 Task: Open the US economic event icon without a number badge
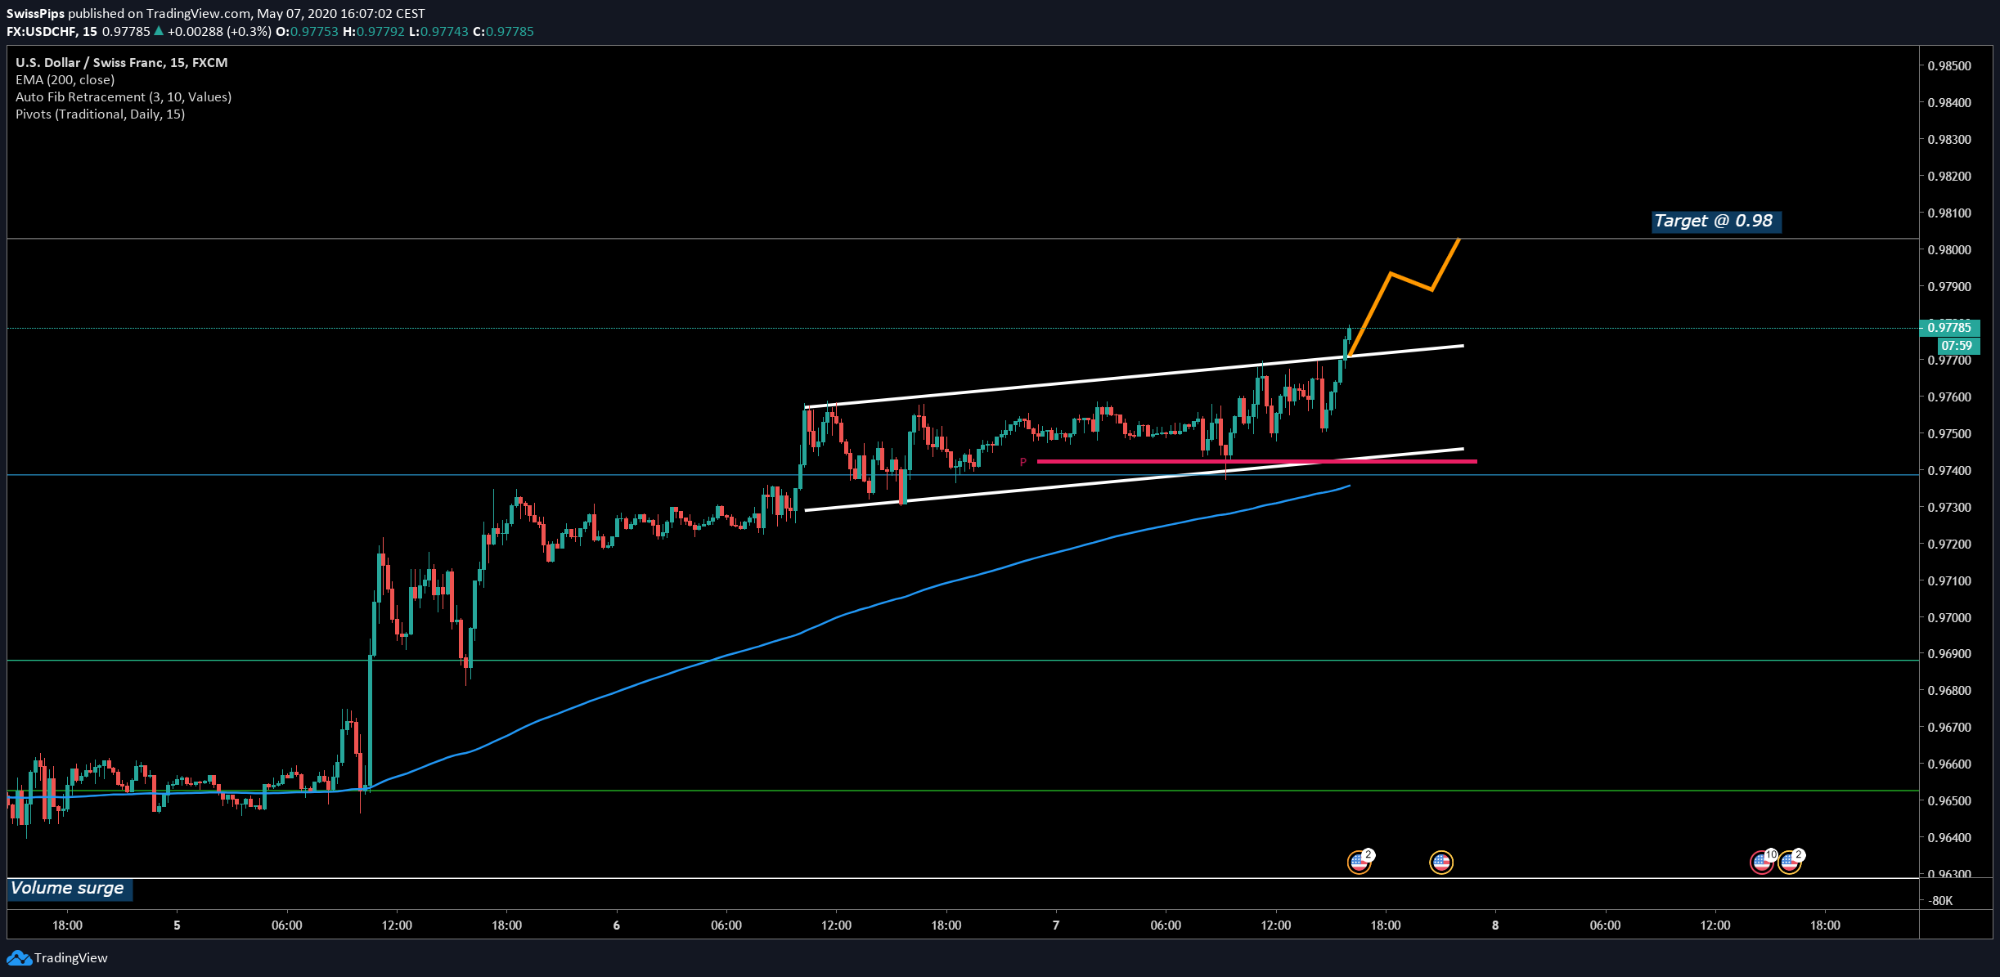click(1440, 862)
